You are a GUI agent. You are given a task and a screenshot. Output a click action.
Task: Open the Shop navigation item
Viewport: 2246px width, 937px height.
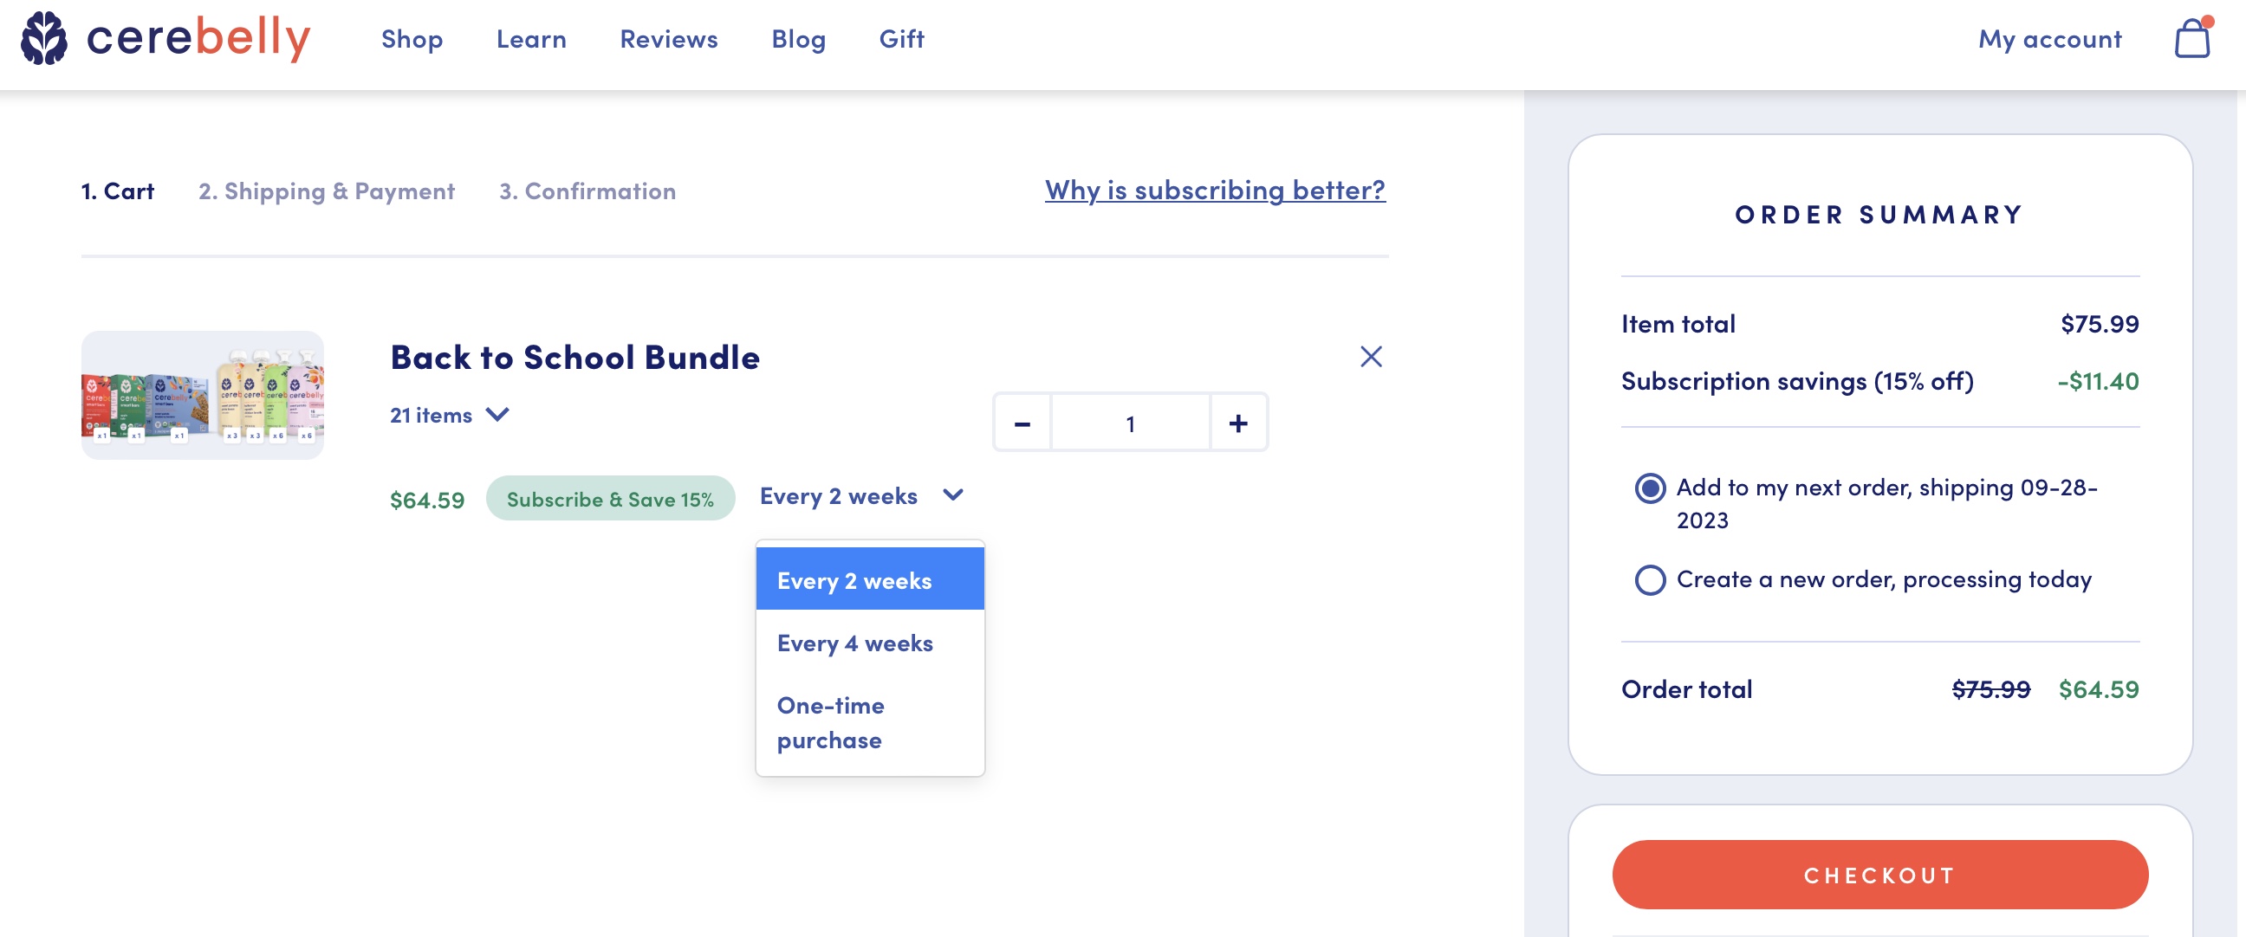pos(412,39)
